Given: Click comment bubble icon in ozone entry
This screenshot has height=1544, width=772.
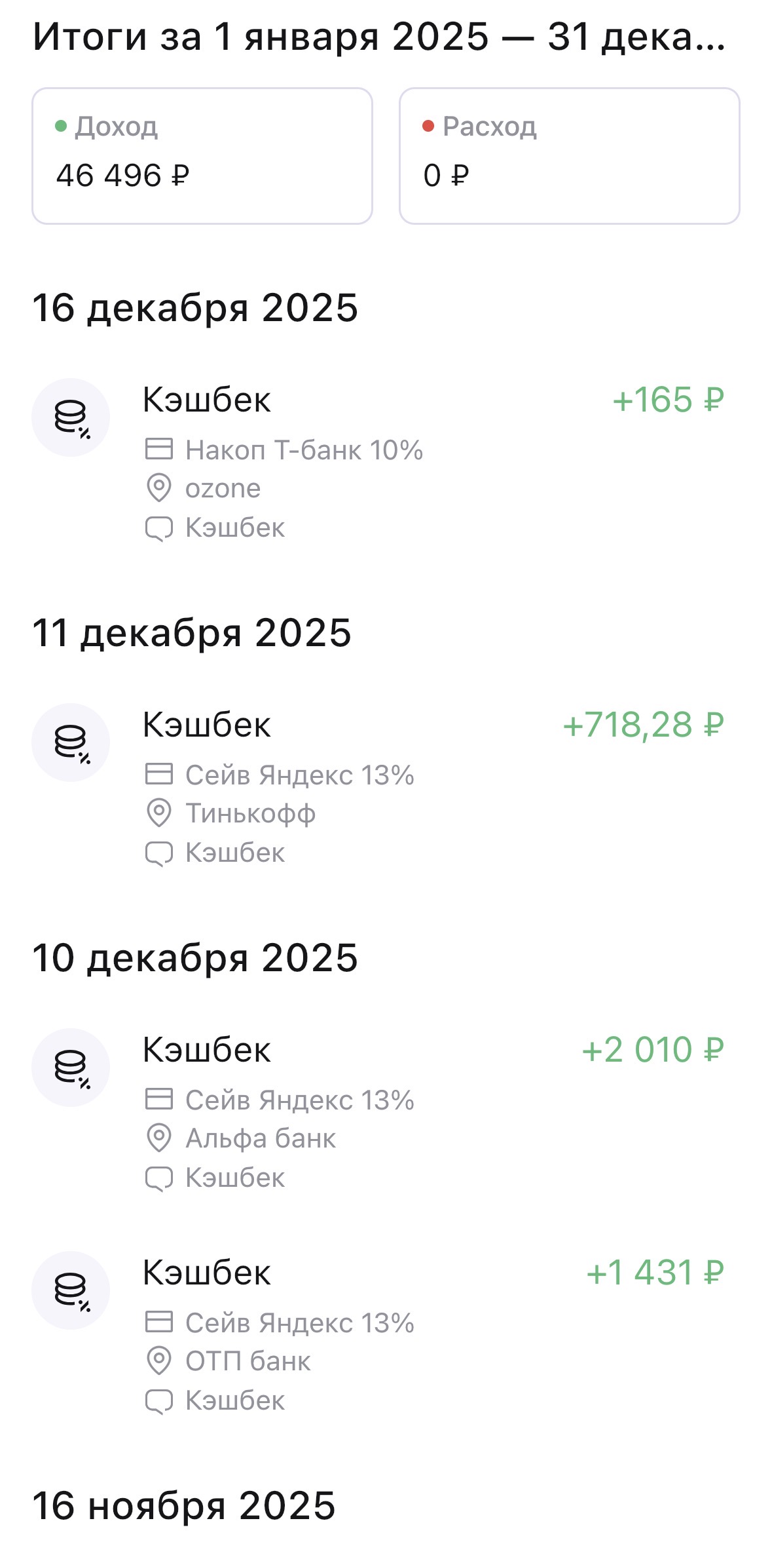Looking at the screenshot, I should pos(158,528).
